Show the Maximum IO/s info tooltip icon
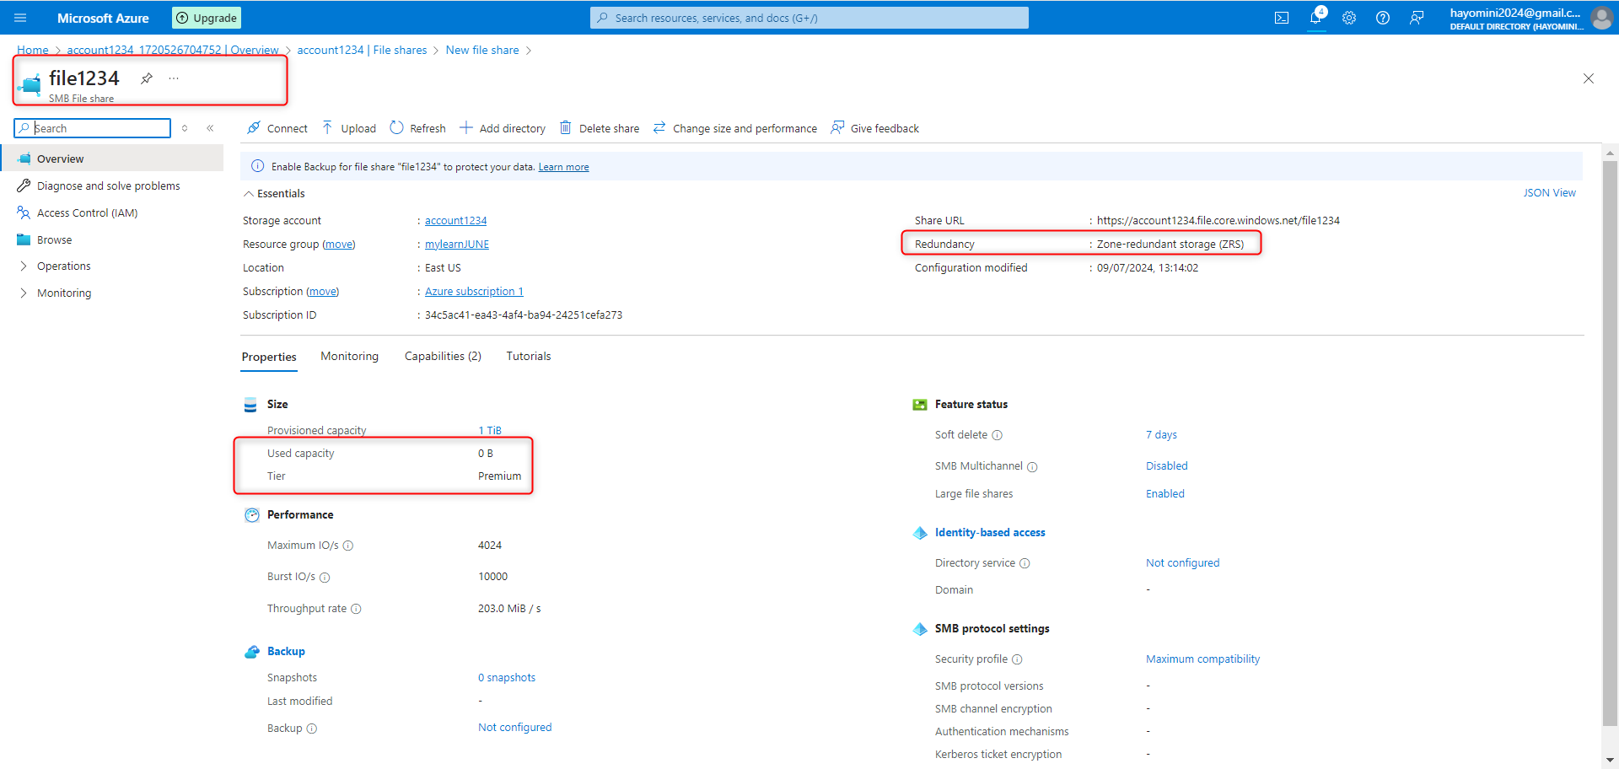1619x769 pixels. coord(348,546)
